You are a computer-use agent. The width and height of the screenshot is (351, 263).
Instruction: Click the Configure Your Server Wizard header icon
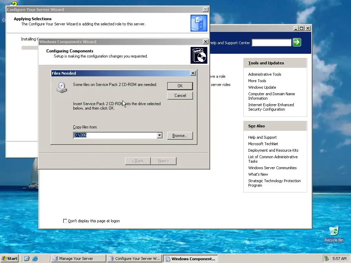pyautogui.click(x=199, y=23)
